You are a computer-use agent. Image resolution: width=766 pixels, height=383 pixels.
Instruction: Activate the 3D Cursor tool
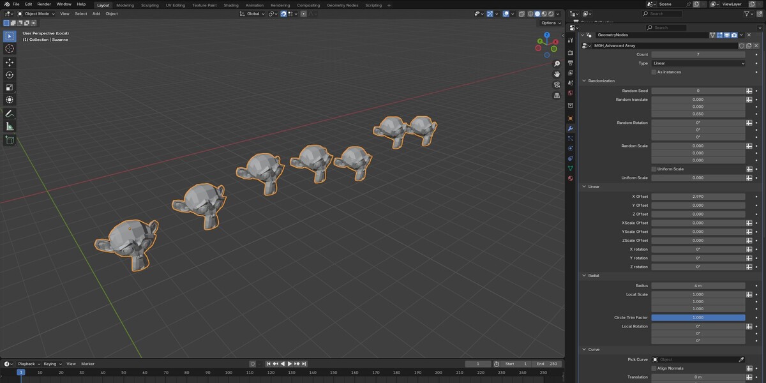(10, 49)
